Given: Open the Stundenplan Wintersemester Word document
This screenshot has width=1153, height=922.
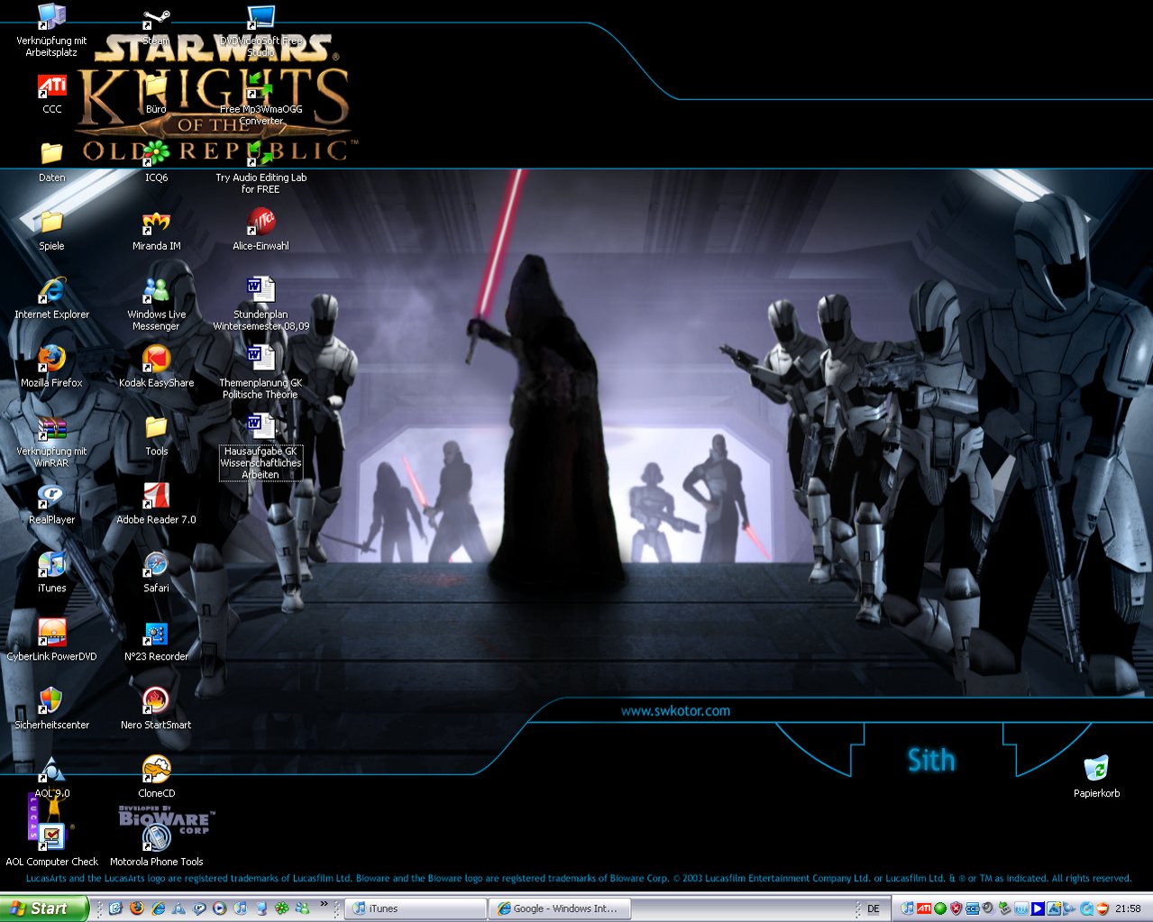Looking at the screenshot, I should (x=261, y=291).
